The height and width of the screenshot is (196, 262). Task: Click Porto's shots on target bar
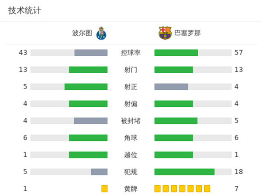click(x=86, y=87)
